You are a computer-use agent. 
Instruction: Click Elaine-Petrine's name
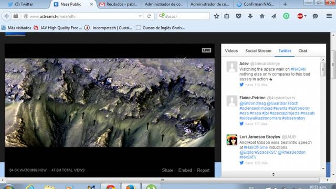point(253,98)
